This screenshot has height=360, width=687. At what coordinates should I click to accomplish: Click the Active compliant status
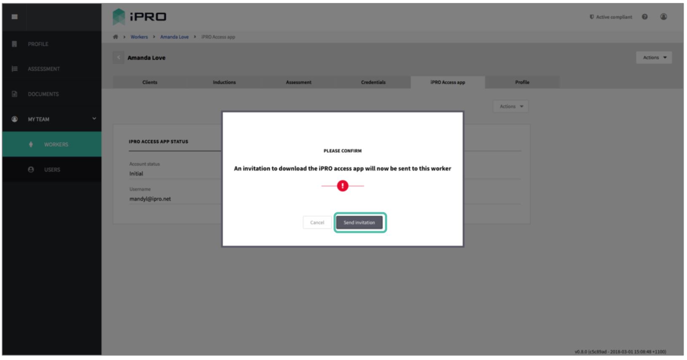coord(611,17)
